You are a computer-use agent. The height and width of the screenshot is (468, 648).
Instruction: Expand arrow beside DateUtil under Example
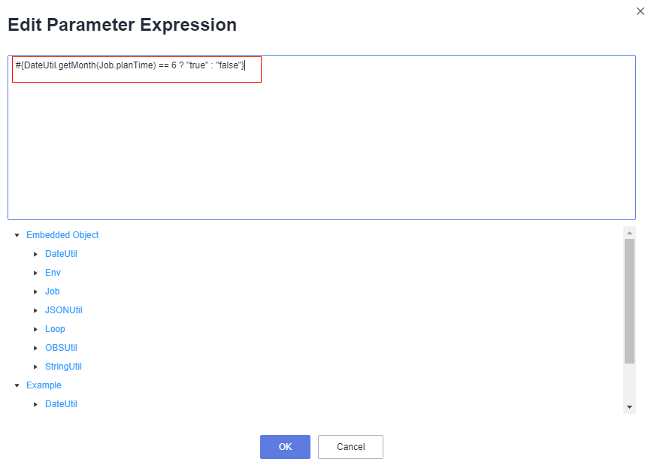(35, 404)
